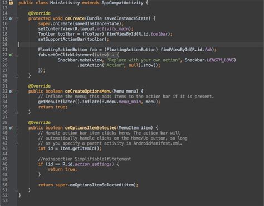Click the @Override annotation on line 31
The width and height of the screenshot is (264, 206).
coord(40,86)
